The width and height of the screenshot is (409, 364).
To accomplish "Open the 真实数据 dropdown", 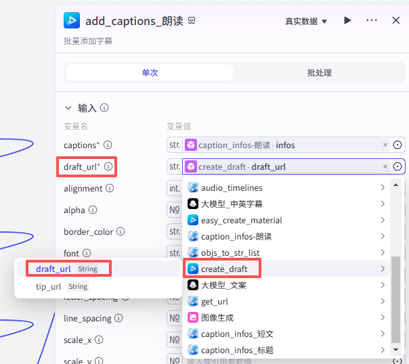I will tap(305, 21).
